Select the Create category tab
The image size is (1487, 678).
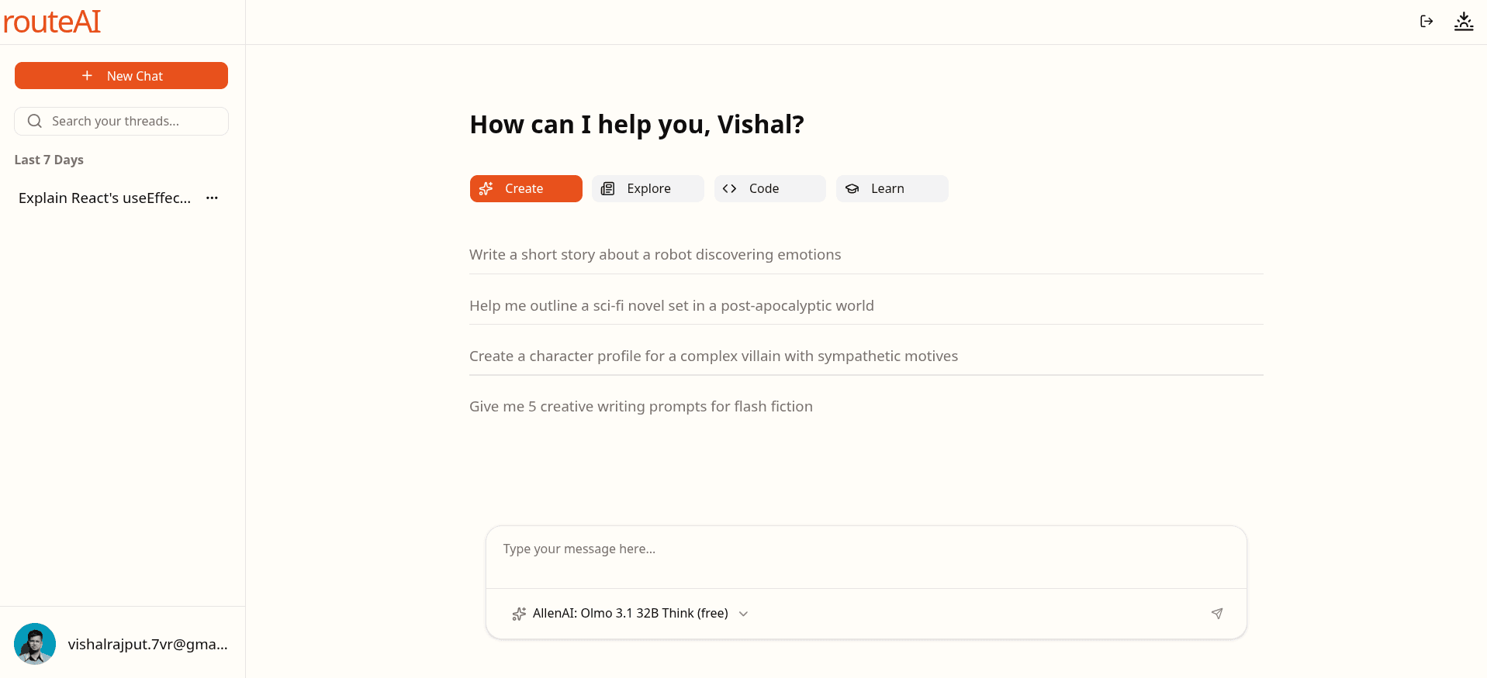(526, 189)
